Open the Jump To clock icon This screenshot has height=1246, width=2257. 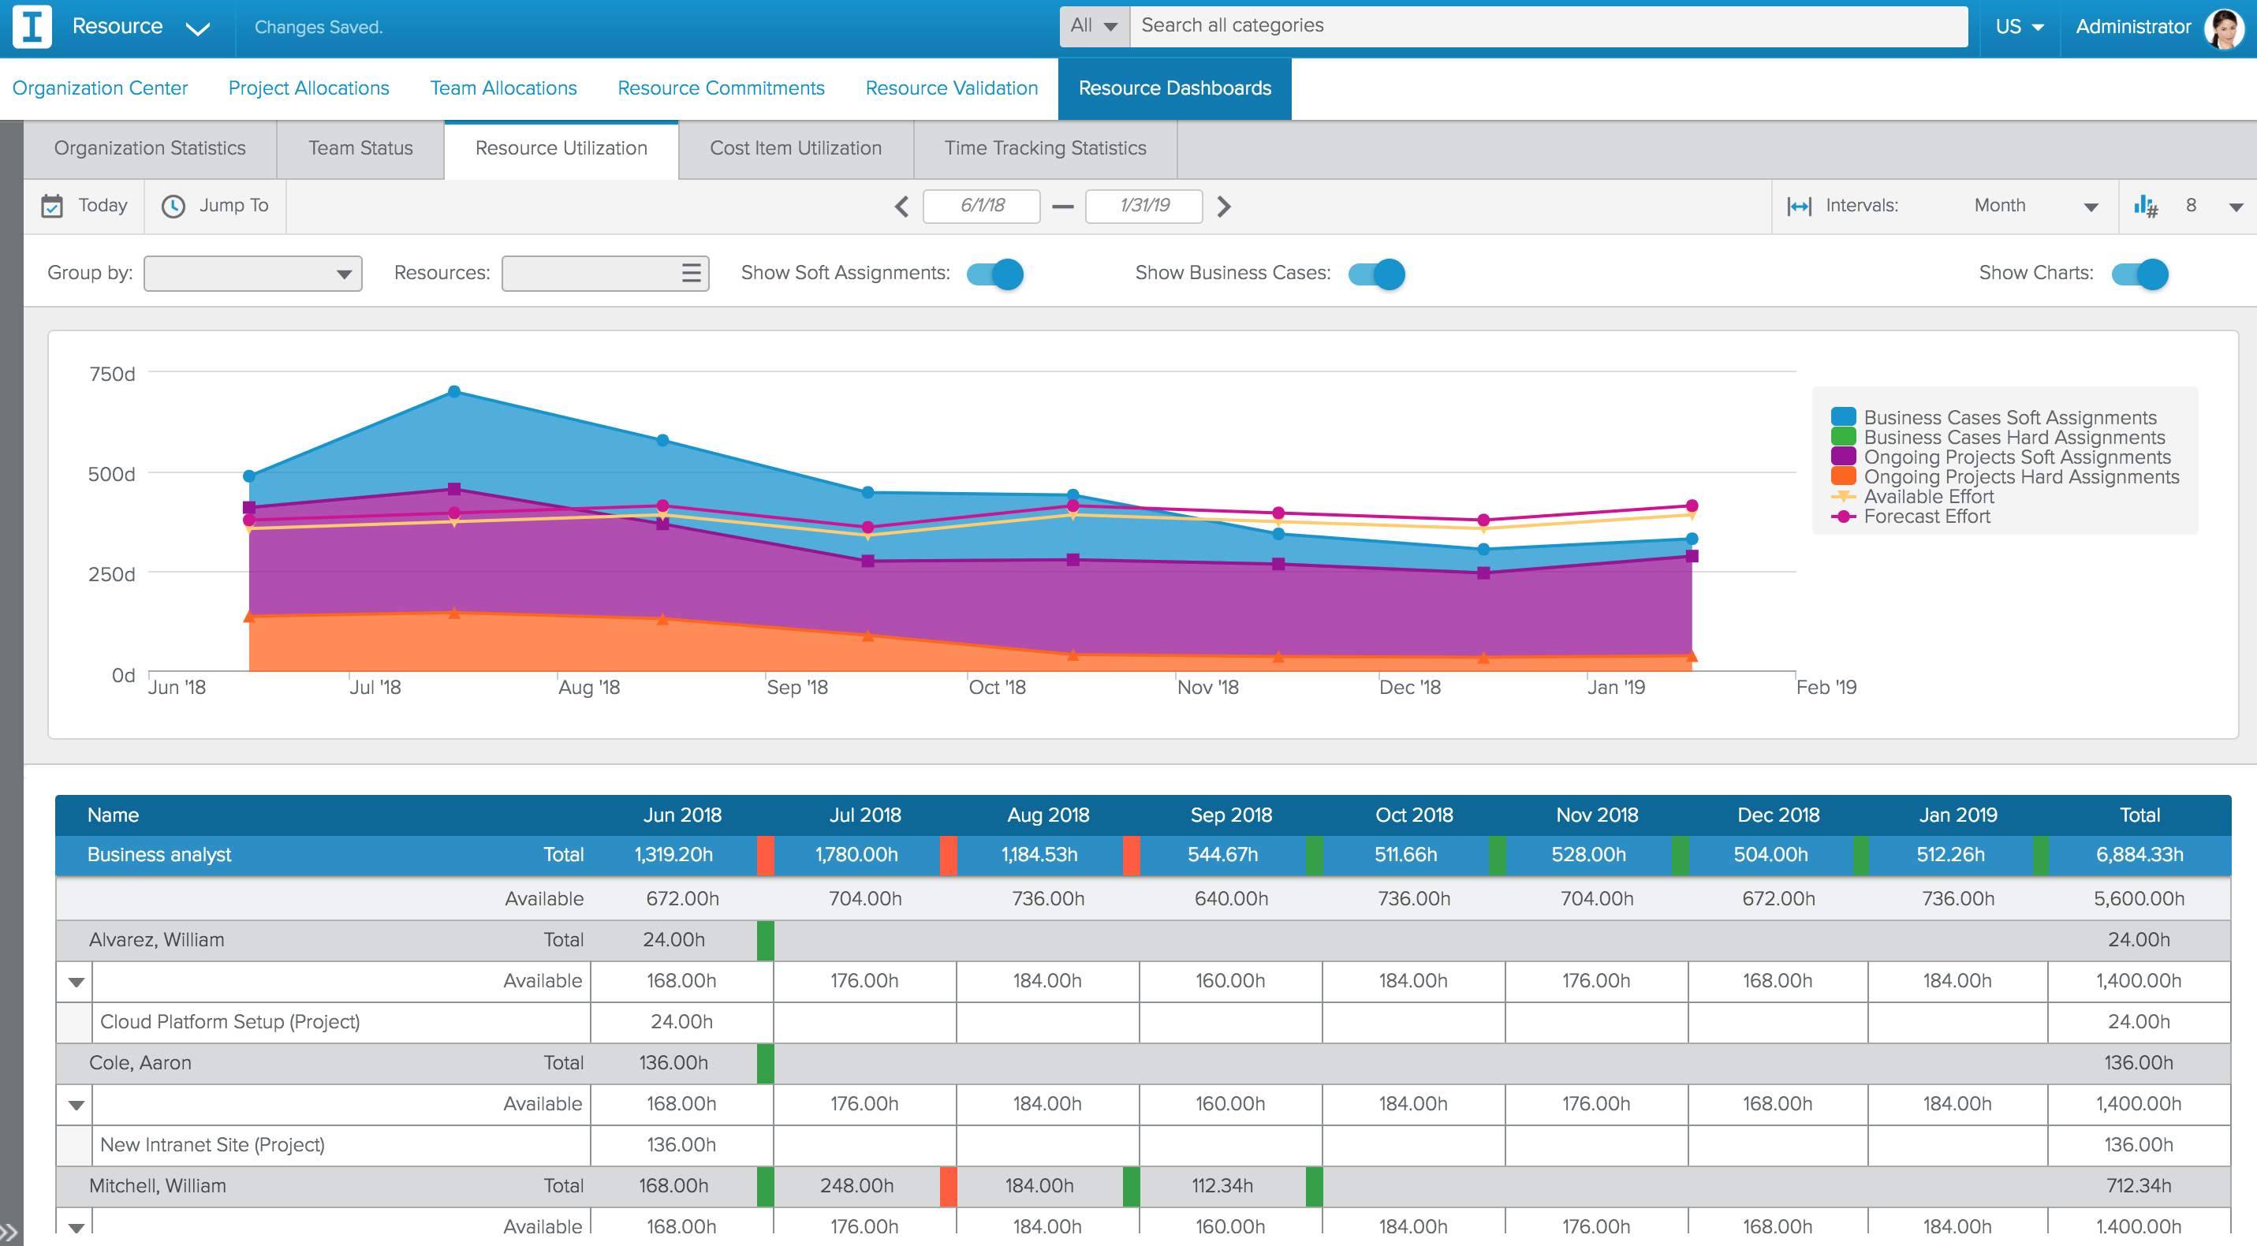coord(174,206)
